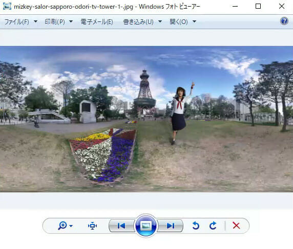
Task: Expand the 開く(O) dropdown arrow
Action: [195, 21]
